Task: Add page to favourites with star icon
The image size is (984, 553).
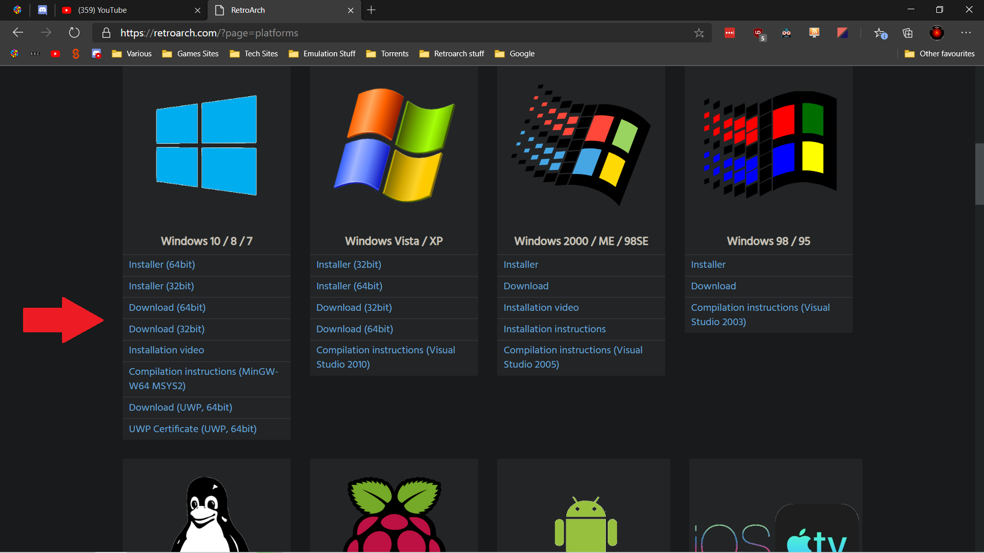Action: (699, 33)
